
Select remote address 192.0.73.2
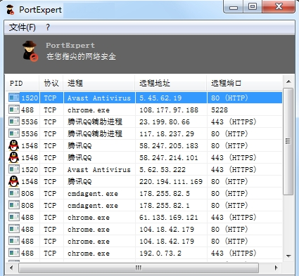pos(160,253)
